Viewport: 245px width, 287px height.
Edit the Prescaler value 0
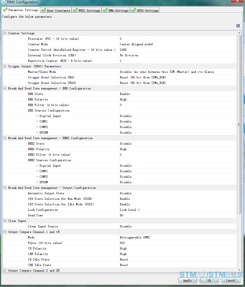click(x=178, y=39)
